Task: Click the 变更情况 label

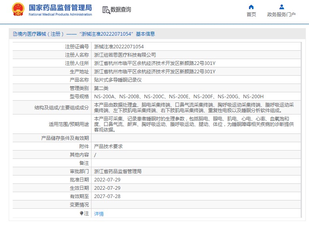Action: (x=79, y=205)
